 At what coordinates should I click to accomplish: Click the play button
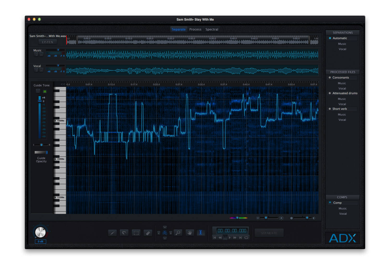click(x=230, y=237)
